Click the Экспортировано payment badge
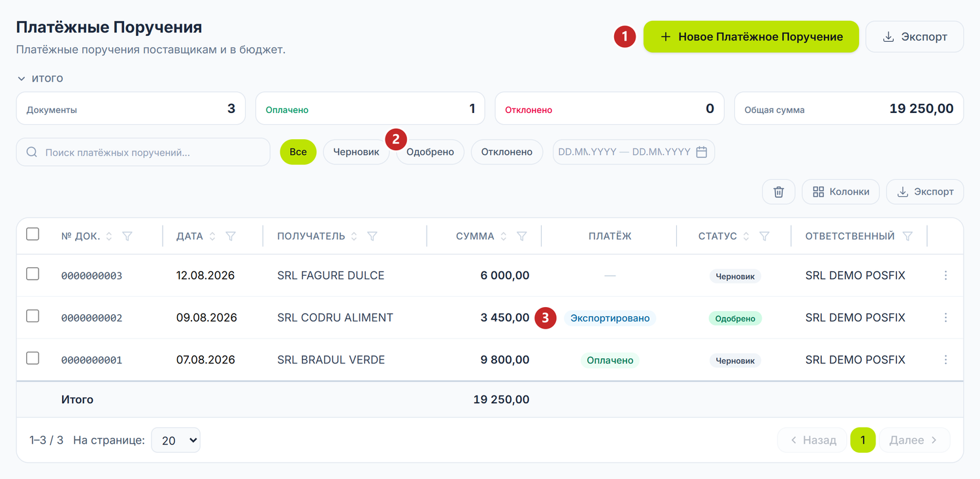This screenshot has width=980, height=479. click(610, 318)
